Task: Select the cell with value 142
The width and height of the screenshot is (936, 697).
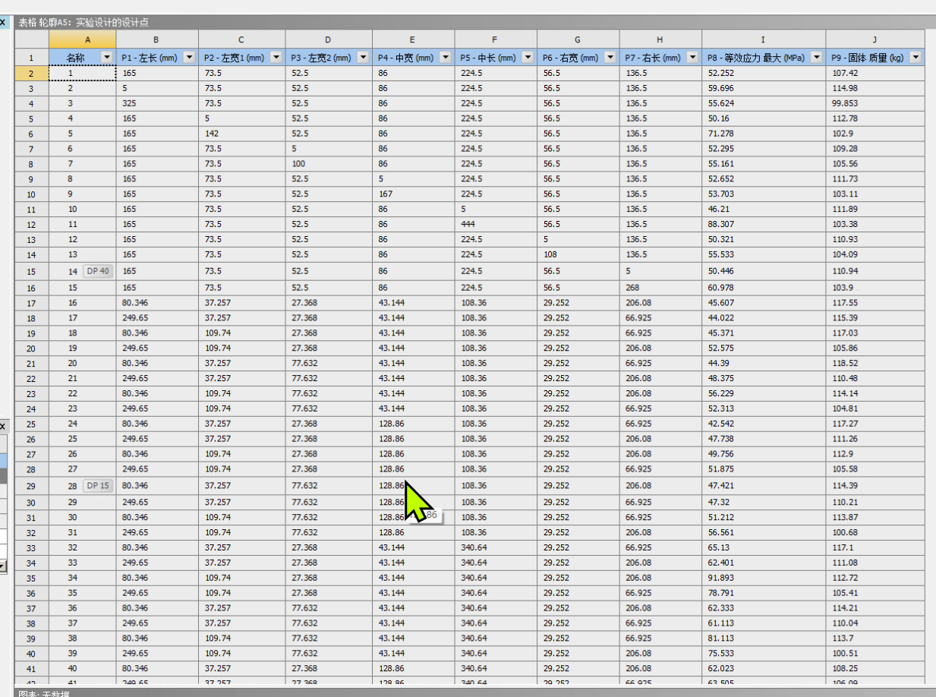Action: pos(242,134)
